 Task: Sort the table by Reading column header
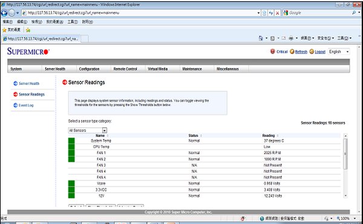[269, 136]
